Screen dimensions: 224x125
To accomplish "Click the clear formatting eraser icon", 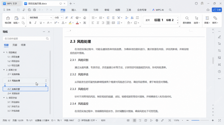I will click(x=85, y=18).
